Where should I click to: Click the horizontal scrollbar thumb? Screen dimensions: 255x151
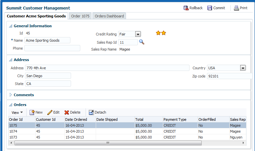[x=108, y=143]
